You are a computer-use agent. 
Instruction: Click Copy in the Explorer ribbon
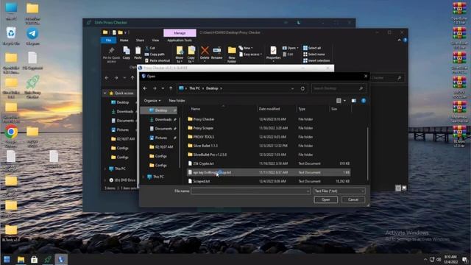(x=127, y=53)
